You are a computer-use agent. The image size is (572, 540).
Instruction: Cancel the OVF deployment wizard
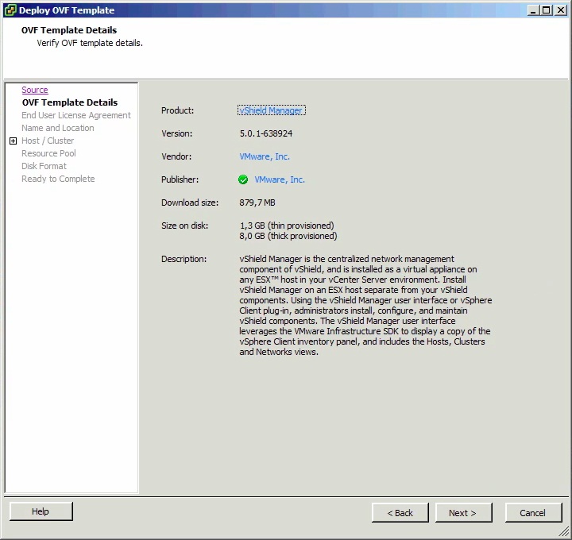[533, 513]
